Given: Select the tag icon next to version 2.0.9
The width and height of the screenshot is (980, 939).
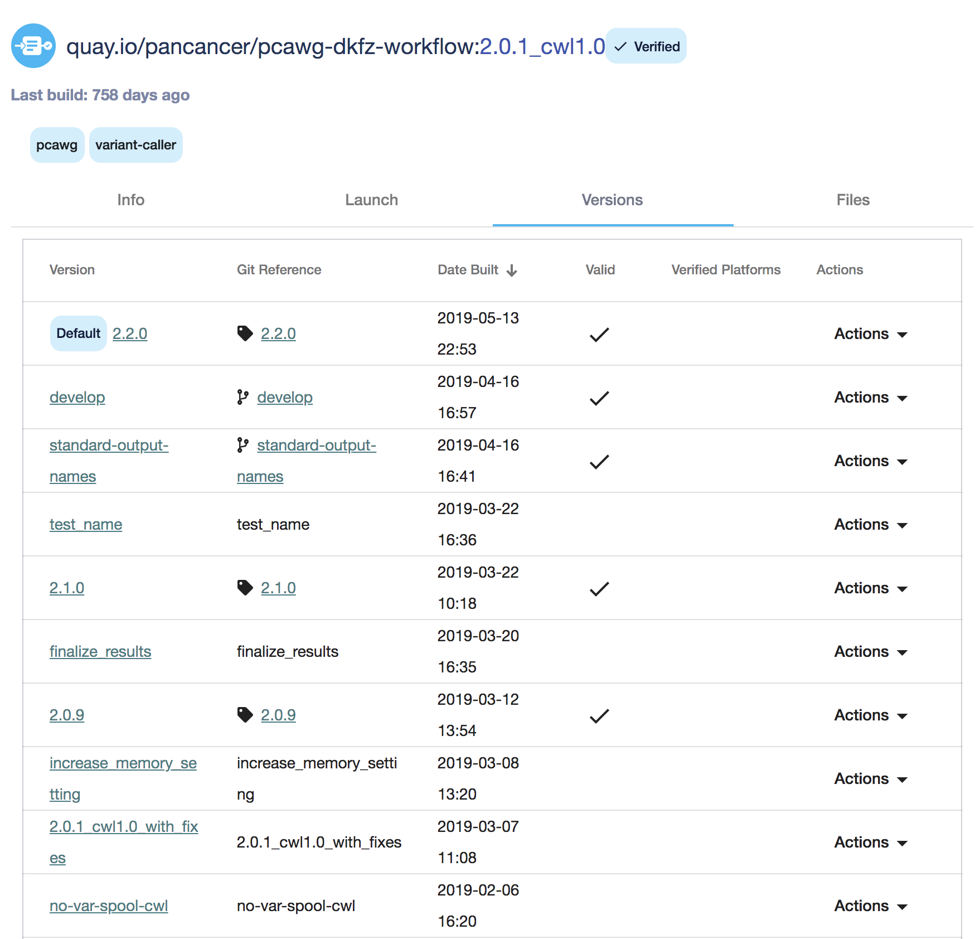Looking at the screenshot, I should pos(245,714).
